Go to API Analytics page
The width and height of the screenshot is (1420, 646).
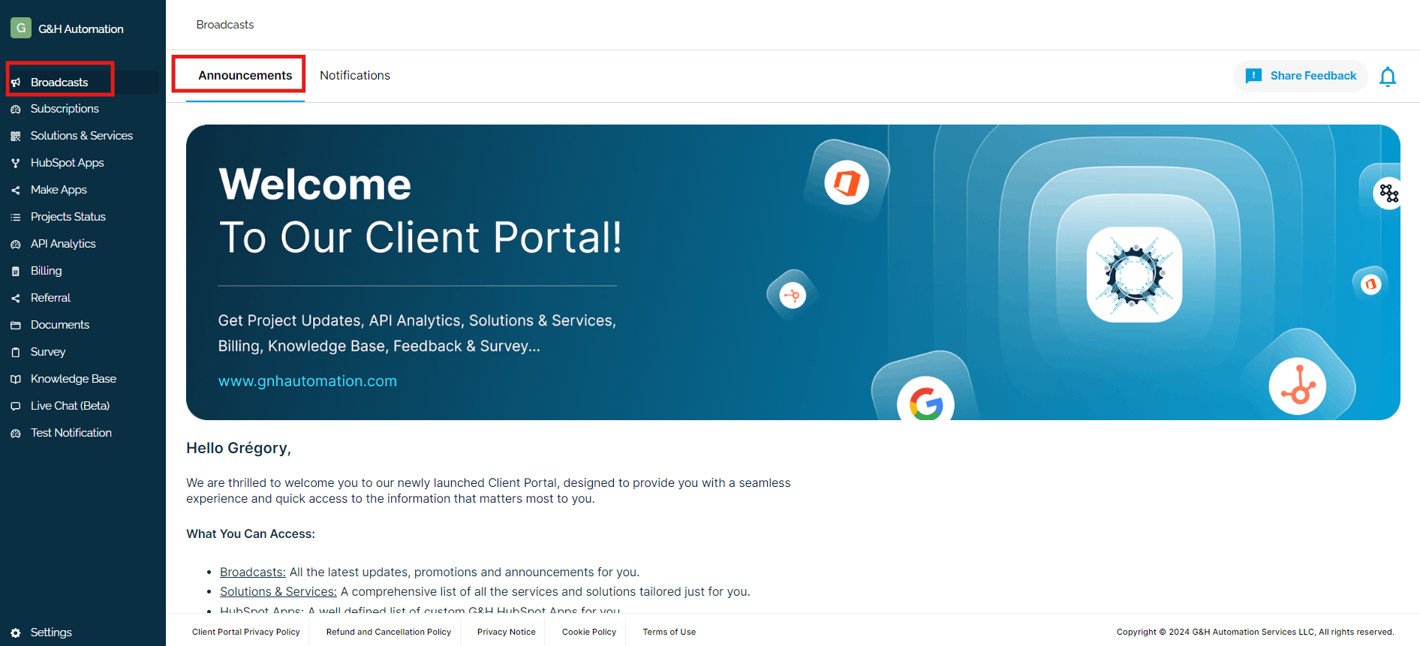coord(63,244)
